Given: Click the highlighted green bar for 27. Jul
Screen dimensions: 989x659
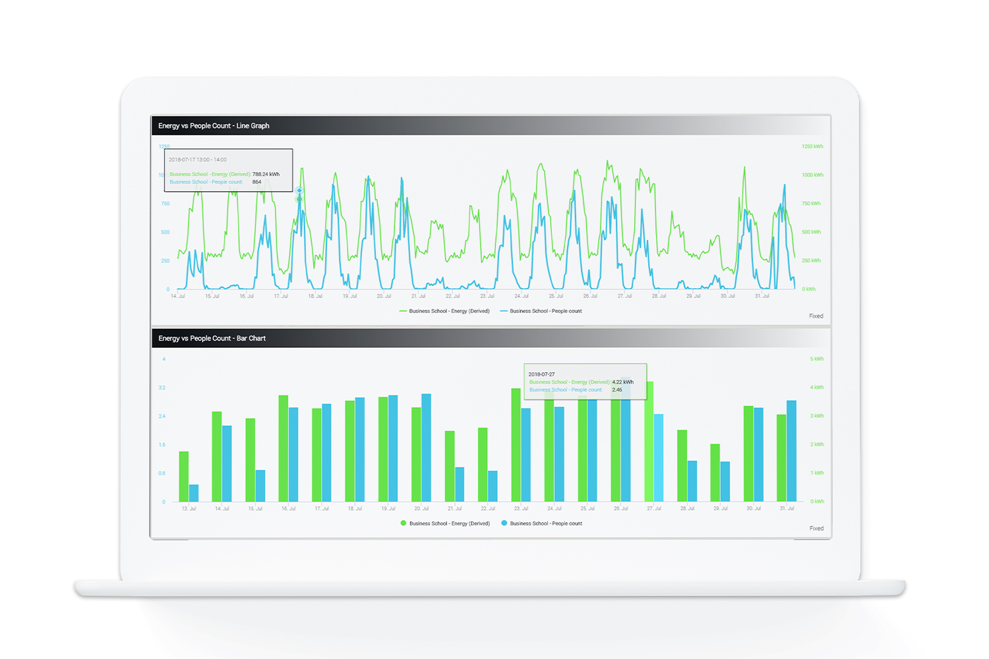Looking at the screenshot, I should click(649, 442).
